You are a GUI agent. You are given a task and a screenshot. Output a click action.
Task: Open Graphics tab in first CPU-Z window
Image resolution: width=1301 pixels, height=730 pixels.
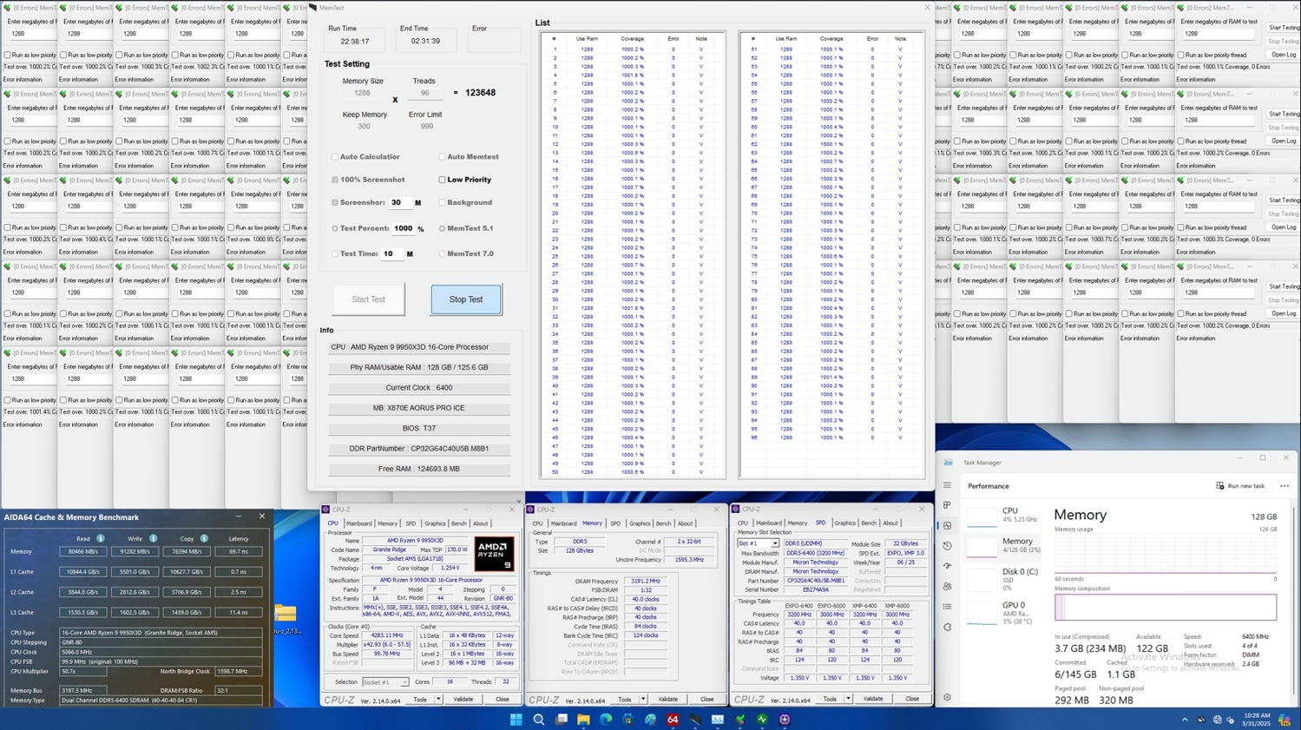[x=435, y=523]
